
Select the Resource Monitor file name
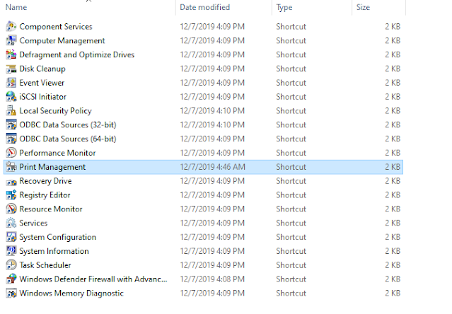(51, 209)
